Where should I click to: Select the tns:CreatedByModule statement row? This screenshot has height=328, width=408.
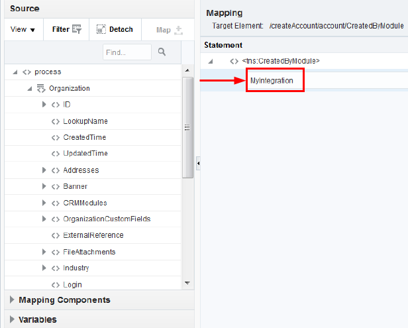(x=304, y=61)
